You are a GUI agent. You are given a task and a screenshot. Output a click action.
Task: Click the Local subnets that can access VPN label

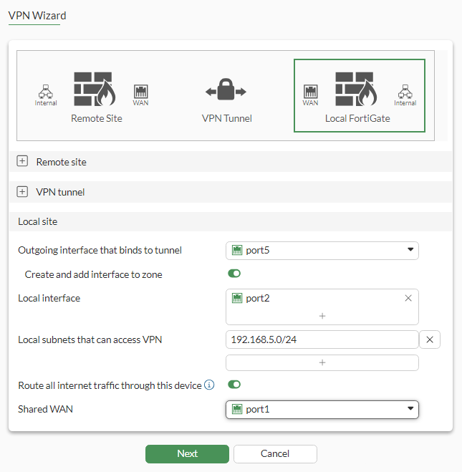pyautogui.click(x=90, y=339)
